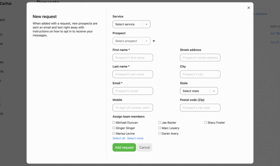Image resolution: width=280 pixels, height=166 pixels.
Task: Close the New request dialog
Action: [x=249, y=8]
